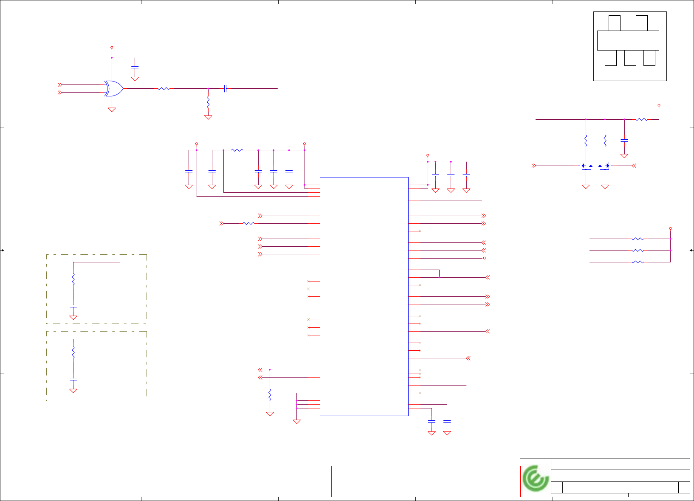Select the resistor above the right MOSFET

click(605, 141)
